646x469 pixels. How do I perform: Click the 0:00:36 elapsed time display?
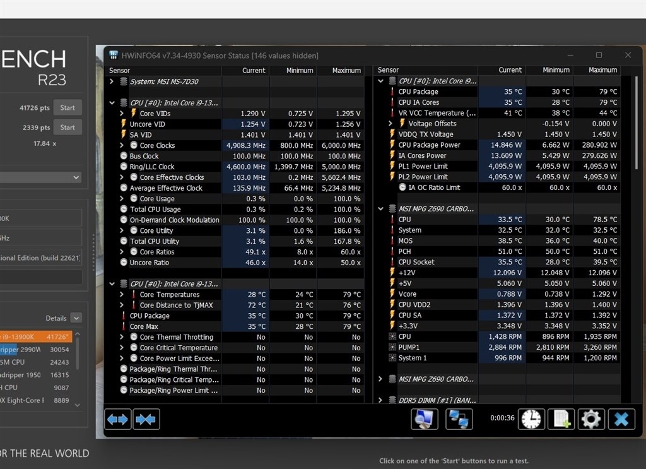pos(502,418)
